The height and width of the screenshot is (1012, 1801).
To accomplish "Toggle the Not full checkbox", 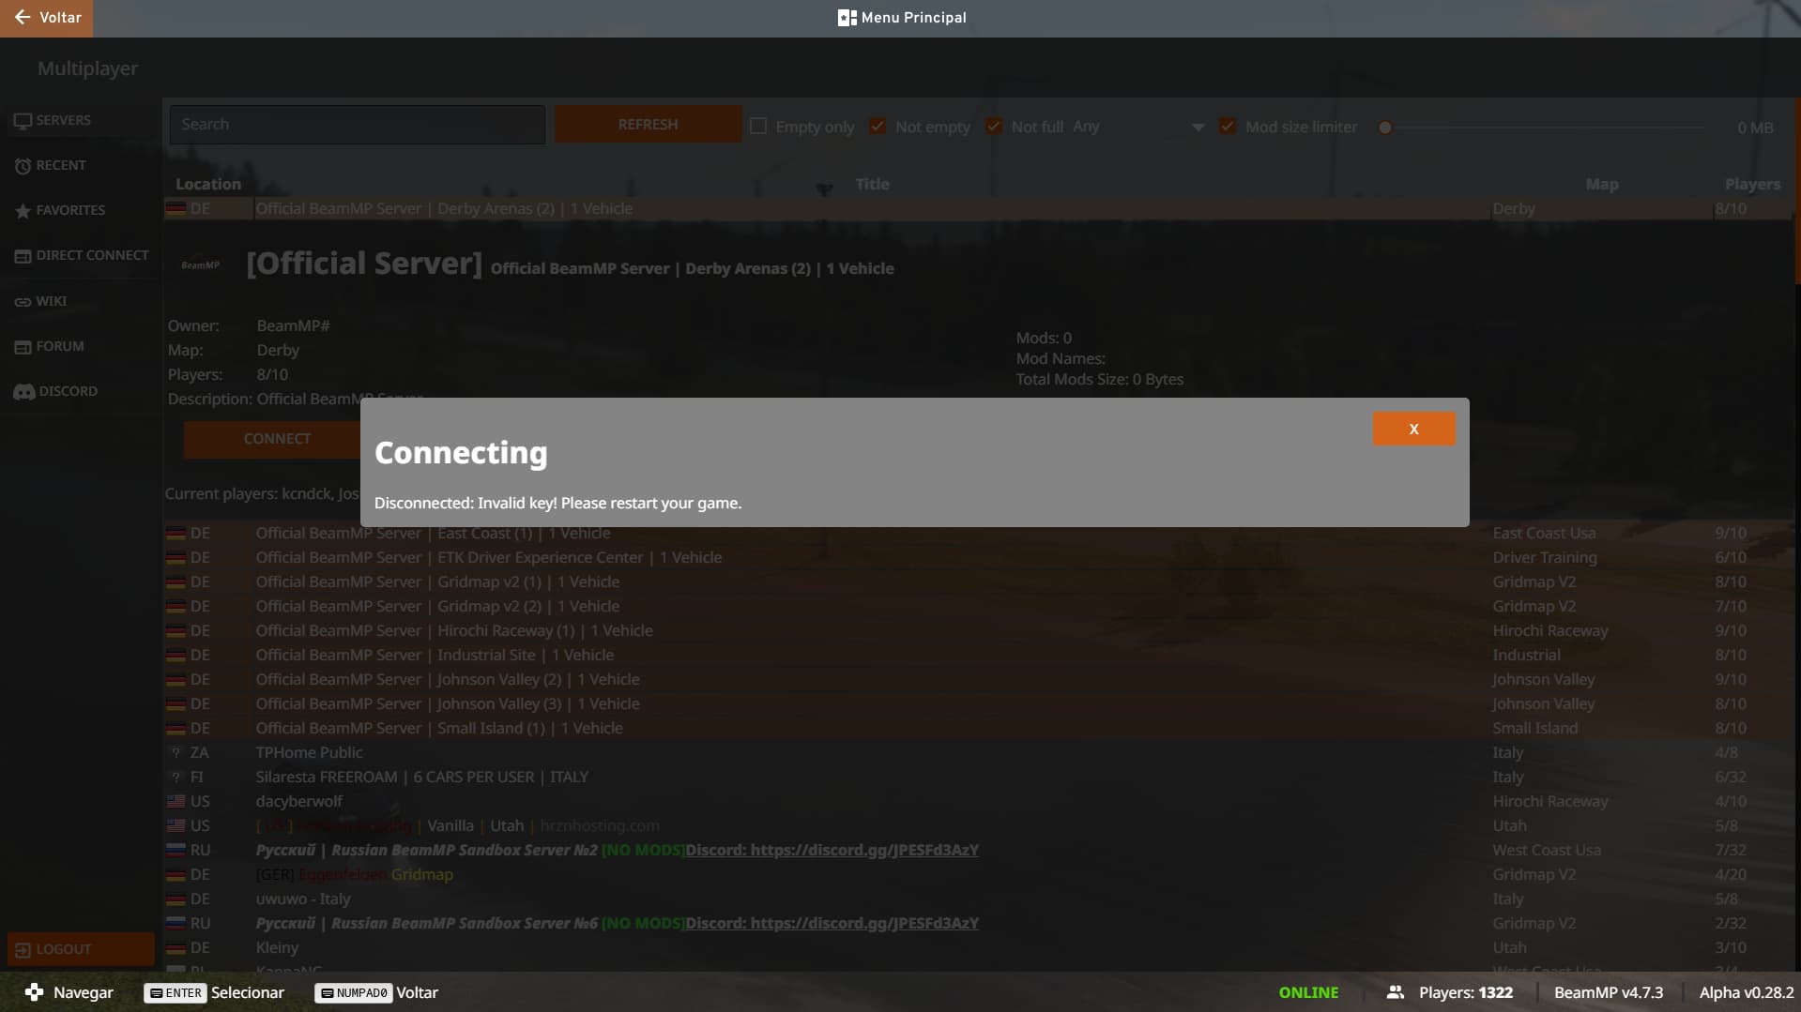I will point(994,127).
